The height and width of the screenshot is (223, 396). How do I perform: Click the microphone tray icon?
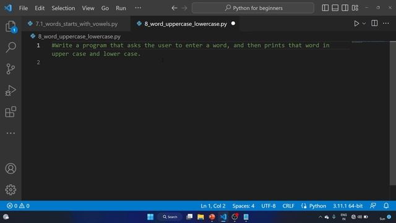pos(334,217)
